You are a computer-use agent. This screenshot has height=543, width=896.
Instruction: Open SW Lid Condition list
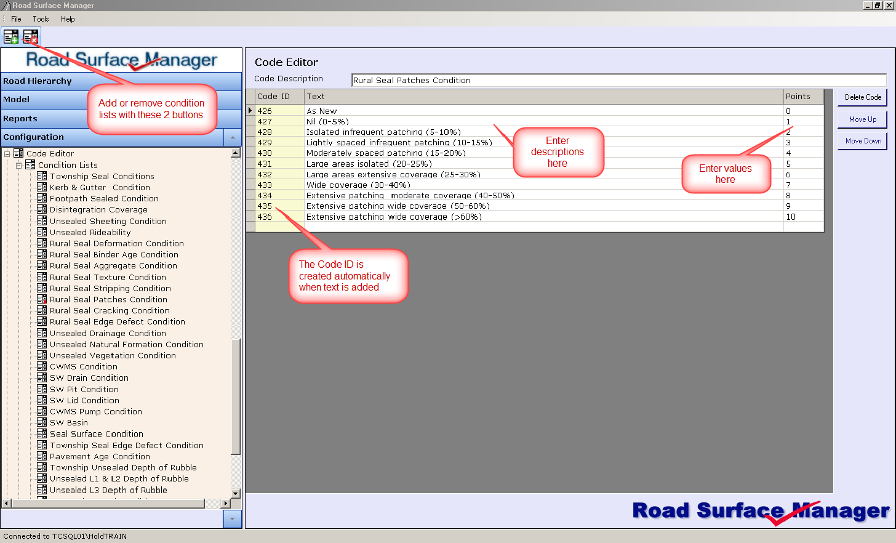[x=84, y=400]
